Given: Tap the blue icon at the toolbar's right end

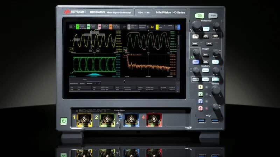Looking at the screenshot, I should (x=179, y=27).
